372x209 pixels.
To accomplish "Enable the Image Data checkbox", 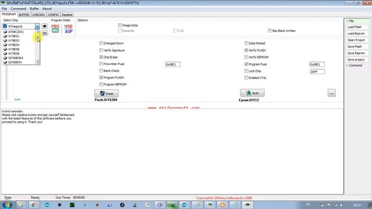I will [x=120, y=26].
